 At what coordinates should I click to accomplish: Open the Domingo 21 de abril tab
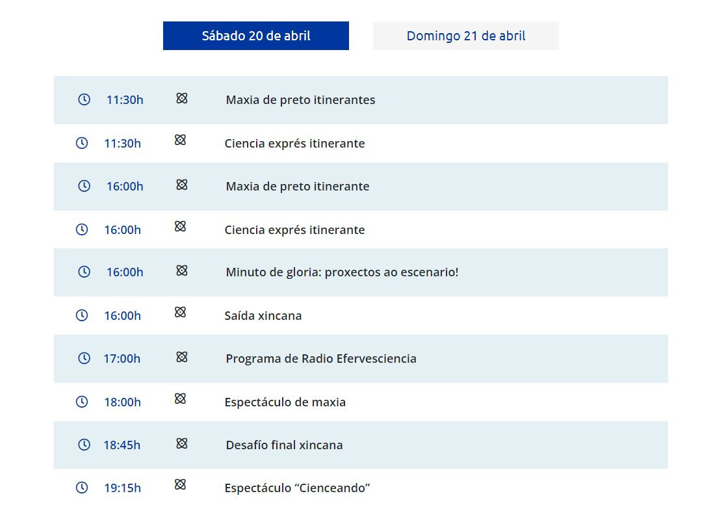pos(465,36)
